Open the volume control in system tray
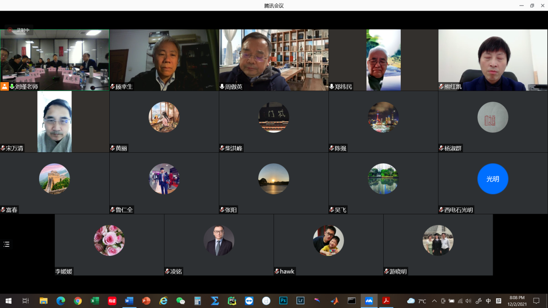Screen dimensions: 548x308 (x=468, y=301)
